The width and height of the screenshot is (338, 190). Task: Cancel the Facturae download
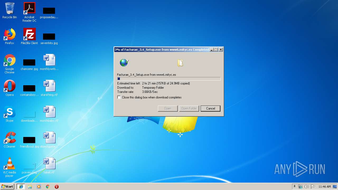coord(210,108)
